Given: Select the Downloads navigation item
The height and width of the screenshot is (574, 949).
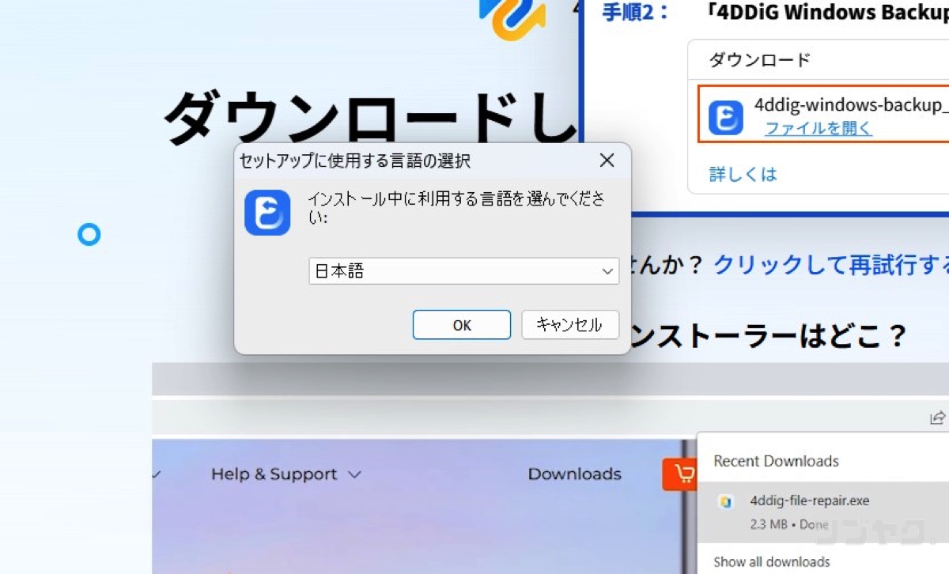Looking at the screenshot, I should (574, 474).
